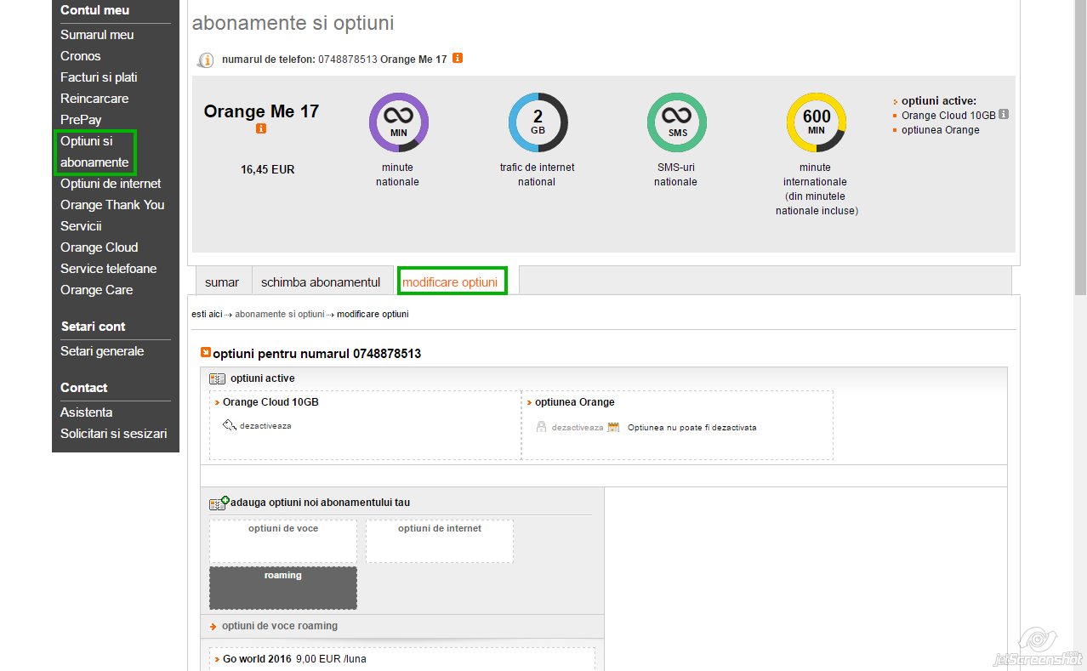This screenshot has width=1087, height=671.
Task: Click 'dezactiveaza' link for Orange Cloud 10GB
Action: coord(265,426)
